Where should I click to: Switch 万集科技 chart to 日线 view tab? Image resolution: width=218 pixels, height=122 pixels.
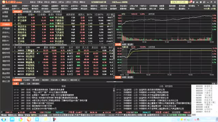pyautogui.click(x=124, y=77)
